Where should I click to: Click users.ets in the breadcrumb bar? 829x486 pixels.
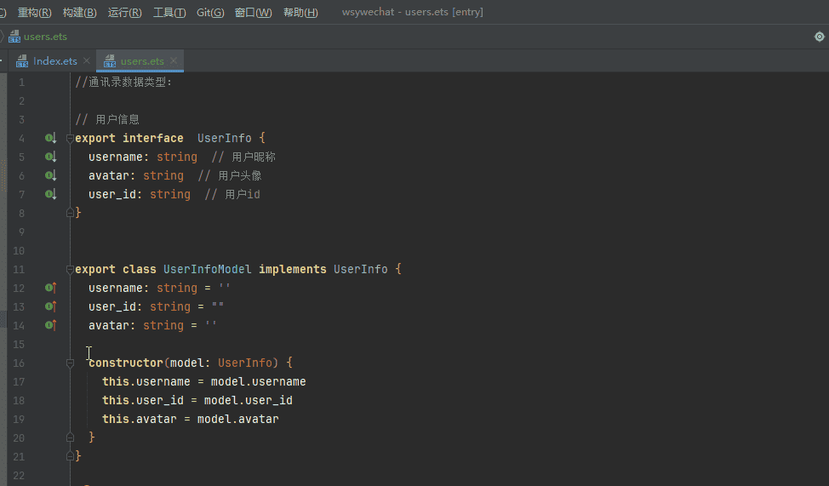[45, 37]
